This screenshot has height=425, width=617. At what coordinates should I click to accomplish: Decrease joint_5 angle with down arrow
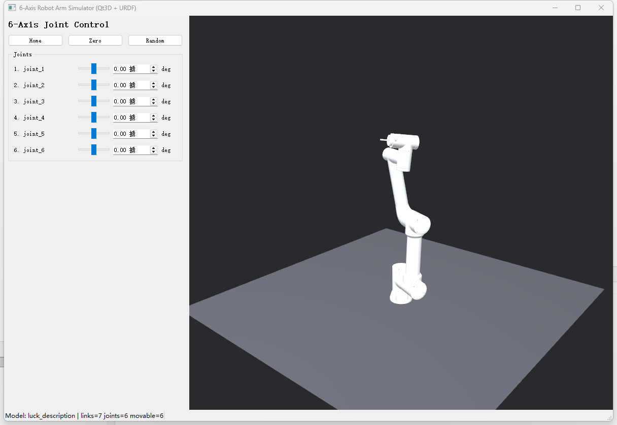[154, 136]
